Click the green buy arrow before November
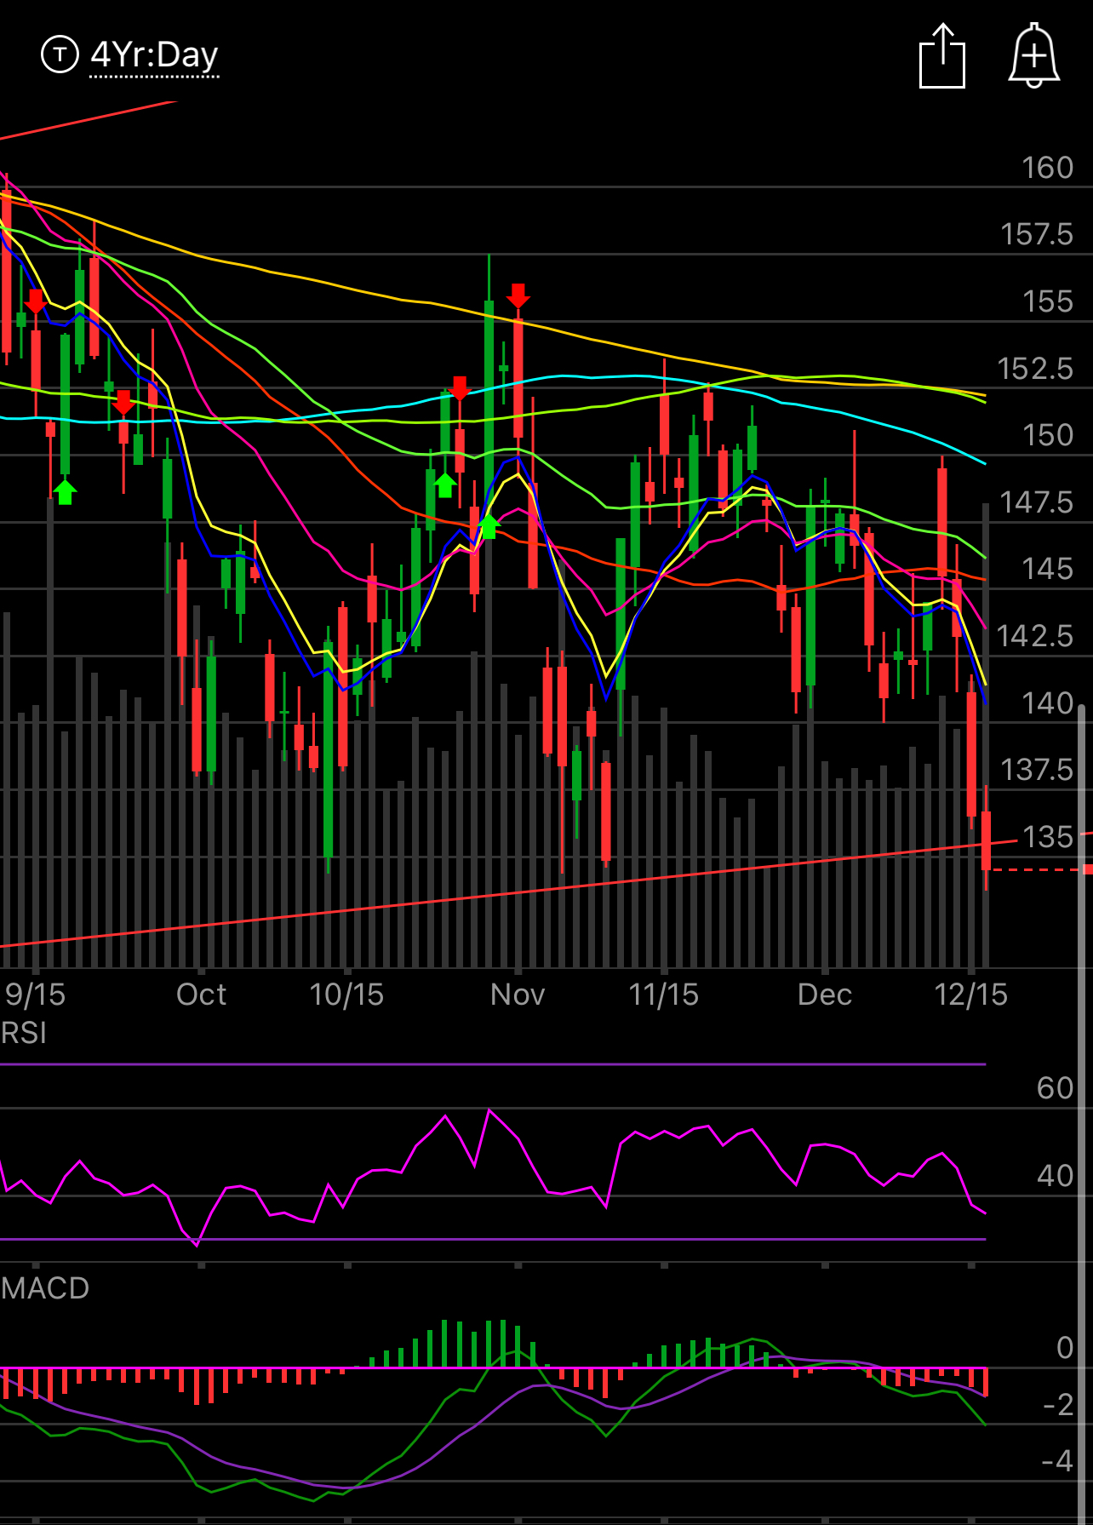The height and width of the screenshot is (1525, 1093). 488,525
